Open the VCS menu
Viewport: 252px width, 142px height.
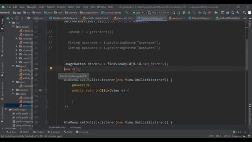(93, 7)
